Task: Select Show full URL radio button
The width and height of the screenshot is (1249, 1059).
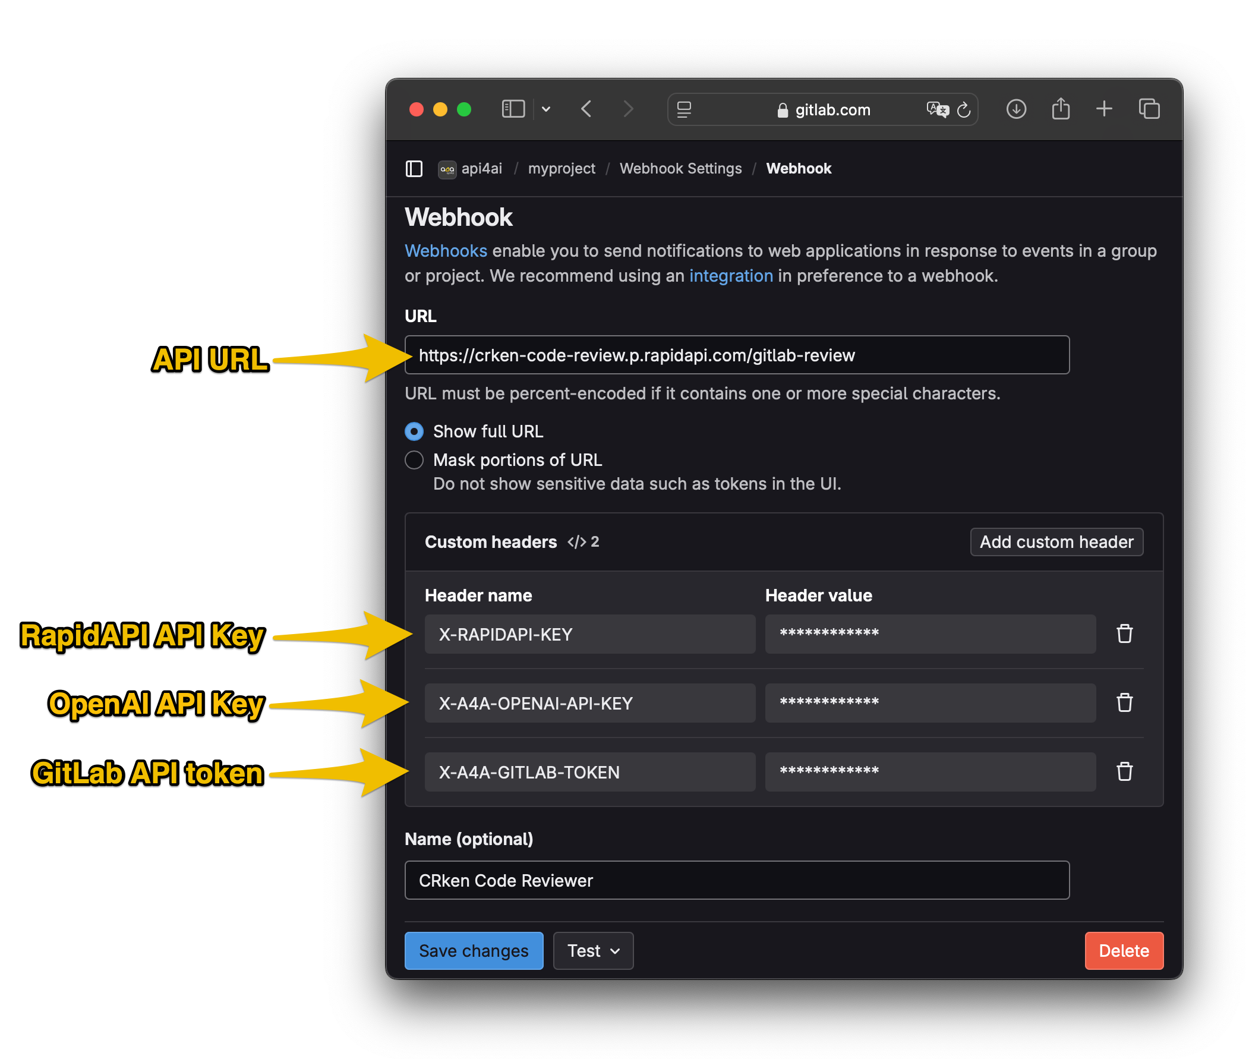Action: click(x=414, y=431)
